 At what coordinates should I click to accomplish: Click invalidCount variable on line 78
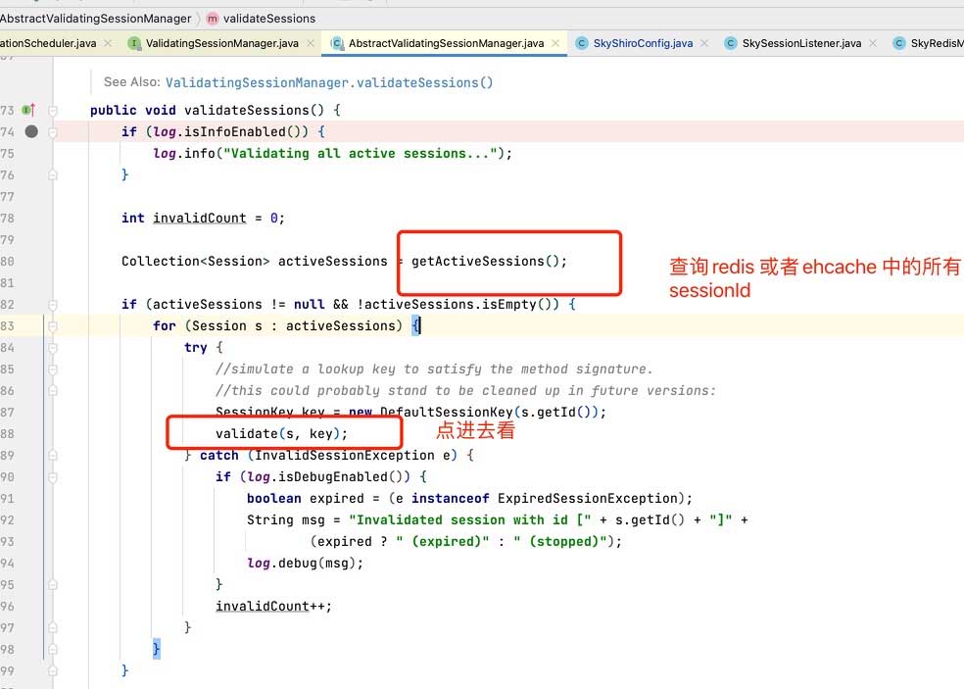(199, 218)
